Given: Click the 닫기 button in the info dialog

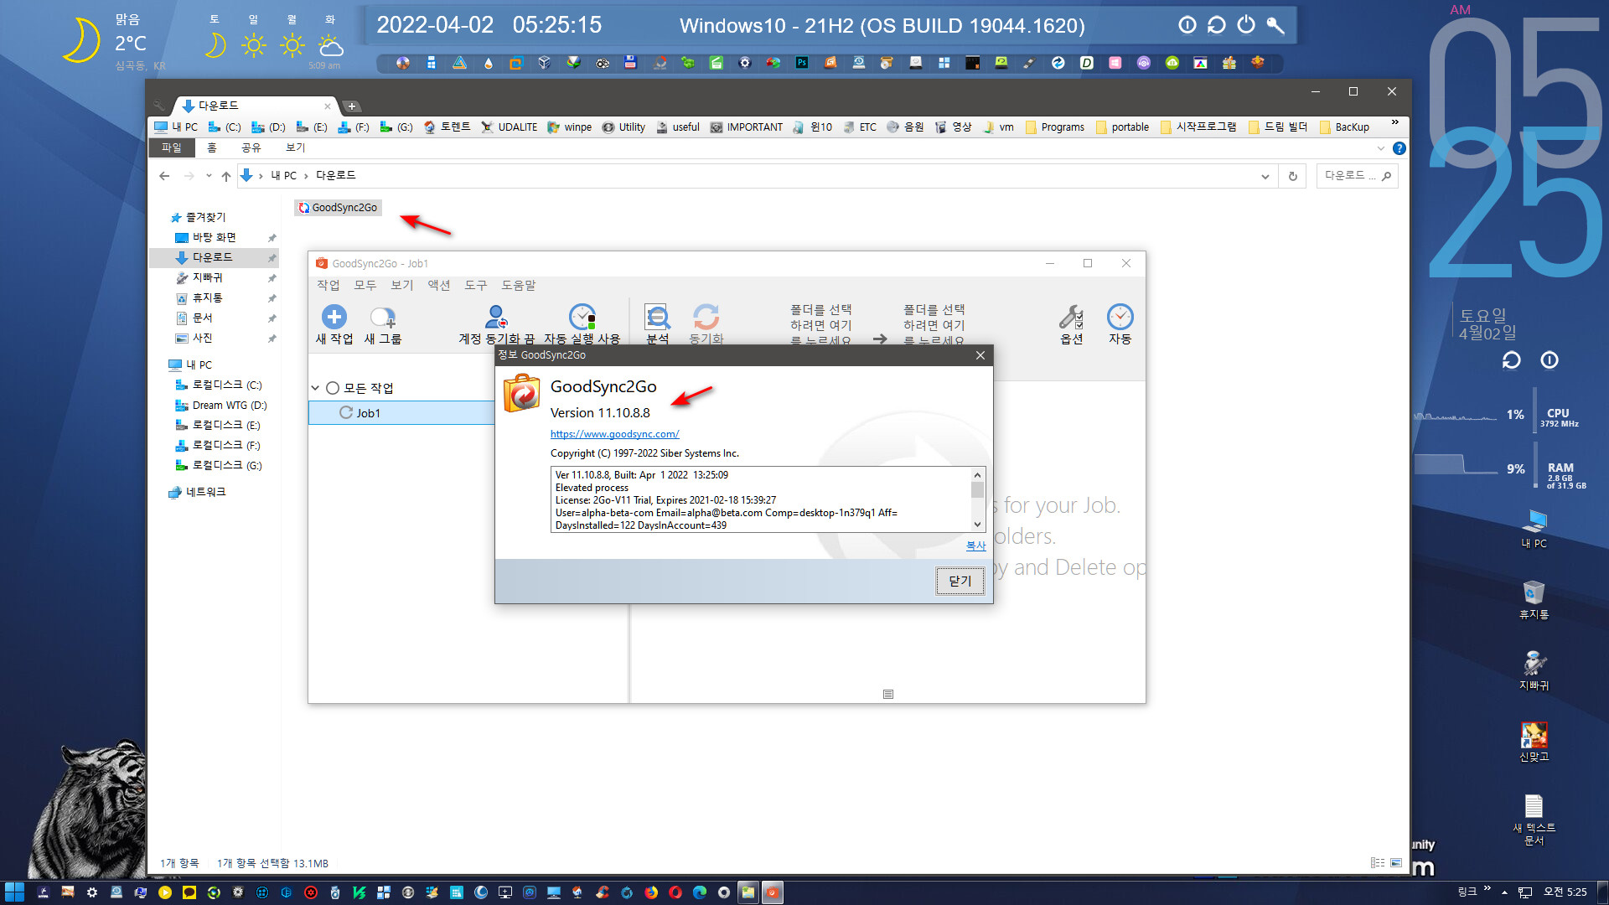Looking at the screenshot, I should coord(960,581).
